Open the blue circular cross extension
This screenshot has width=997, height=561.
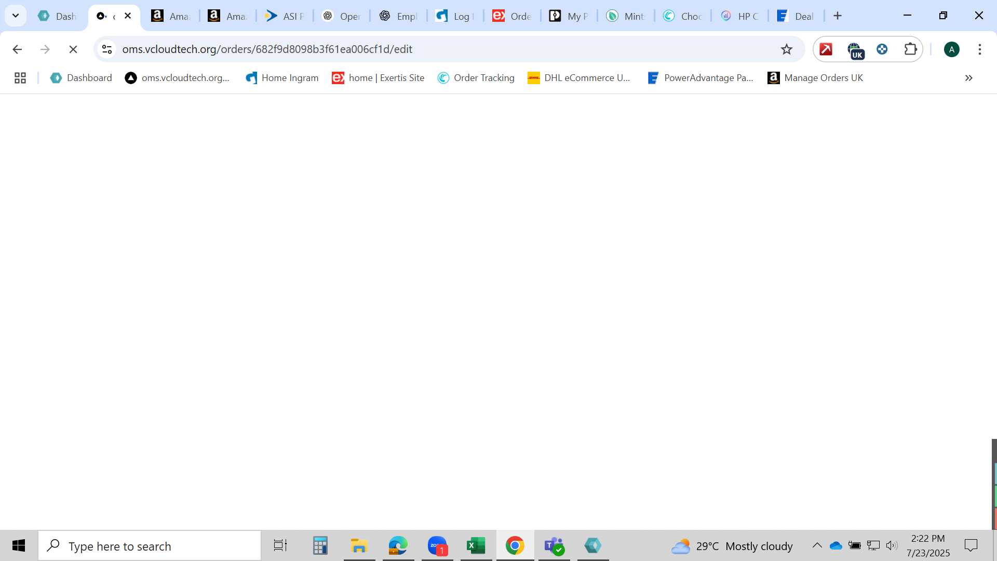coord(882,49)
